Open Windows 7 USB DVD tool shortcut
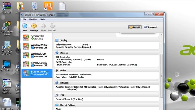195x110 pixels. pyautogui.click(x=7, y=48)
